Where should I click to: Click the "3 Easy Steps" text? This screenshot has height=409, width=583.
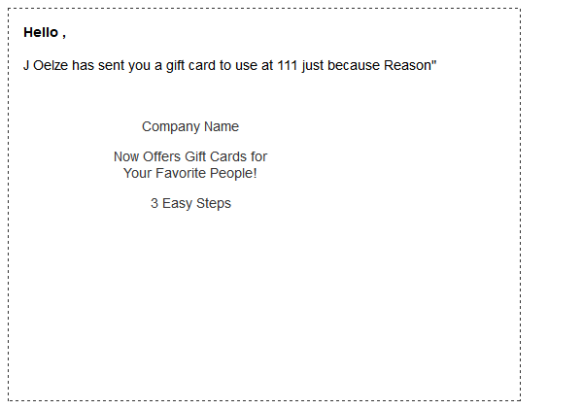click(190, 203)
